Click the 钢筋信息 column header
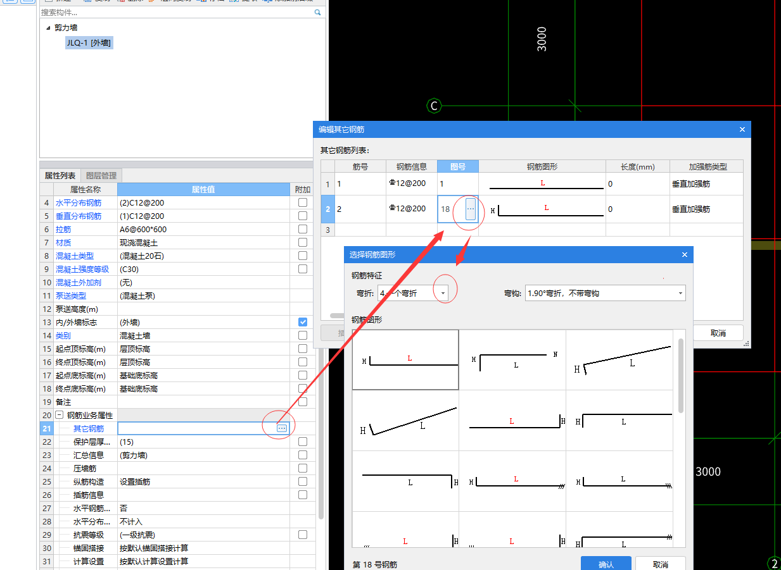Viewport: 781px width, 570px height. pos(411,166)
